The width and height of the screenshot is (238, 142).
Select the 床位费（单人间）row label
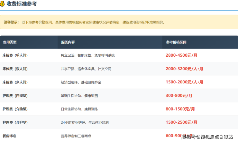coord(15,55)
